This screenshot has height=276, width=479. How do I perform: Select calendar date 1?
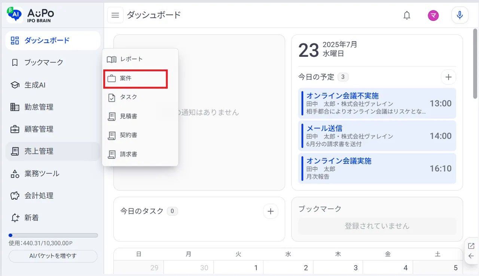[238, 267]
